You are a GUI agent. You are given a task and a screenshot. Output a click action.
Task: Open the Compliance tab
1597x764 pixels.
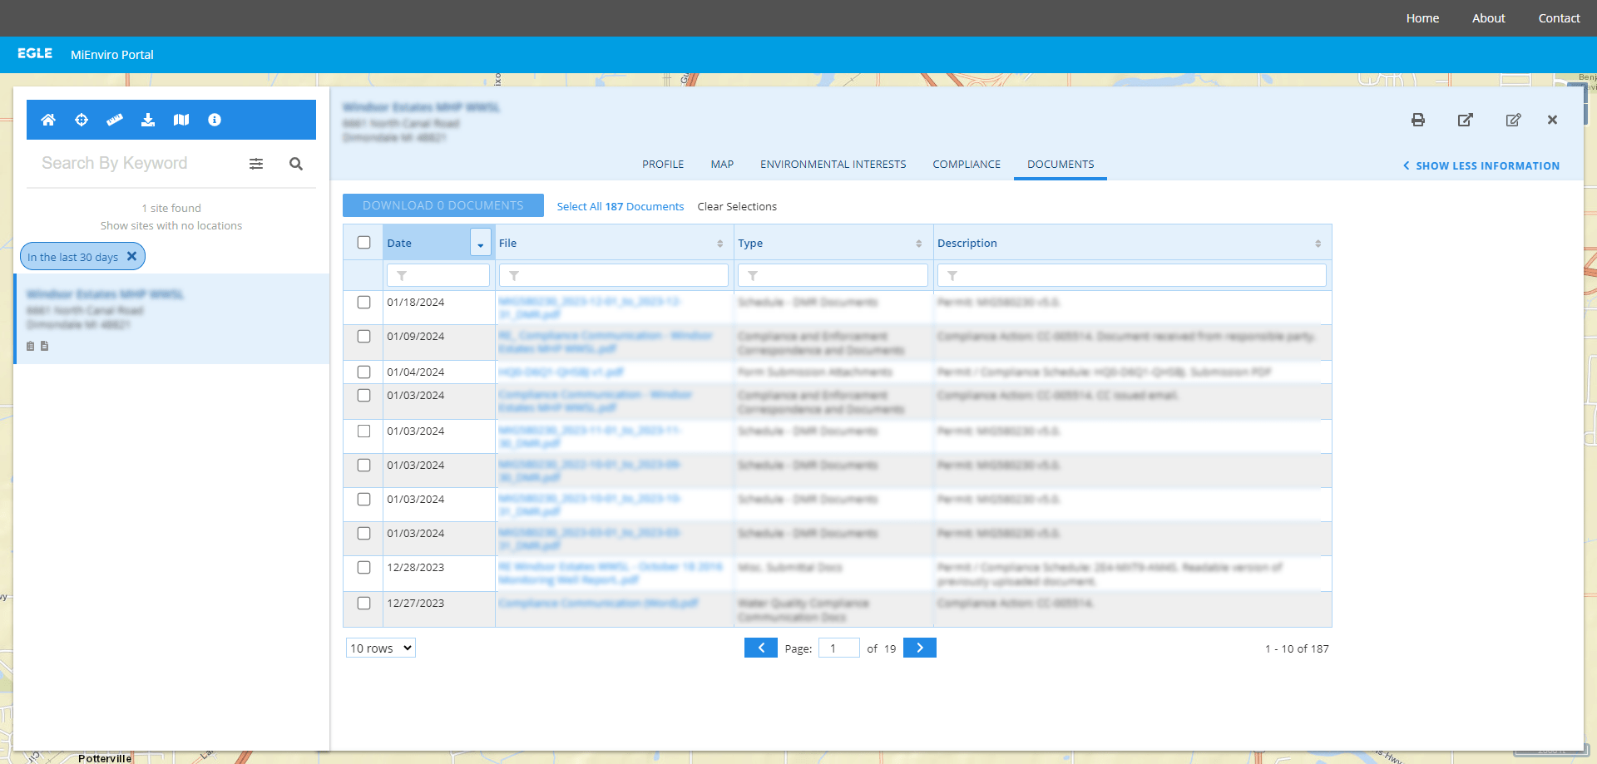tap(967, 164)
